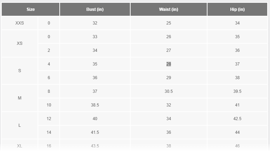Viewport: 270px width, 152px height.
Task: Select numeric size 14 cell
Action: [x=49, y=132]
